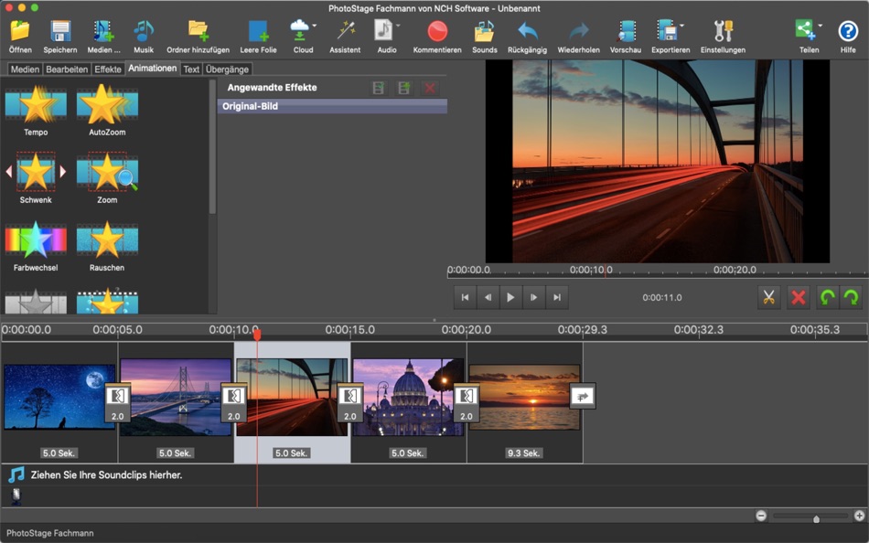Delete applied effect with red X
869x543 pixels.
point(430,88)
